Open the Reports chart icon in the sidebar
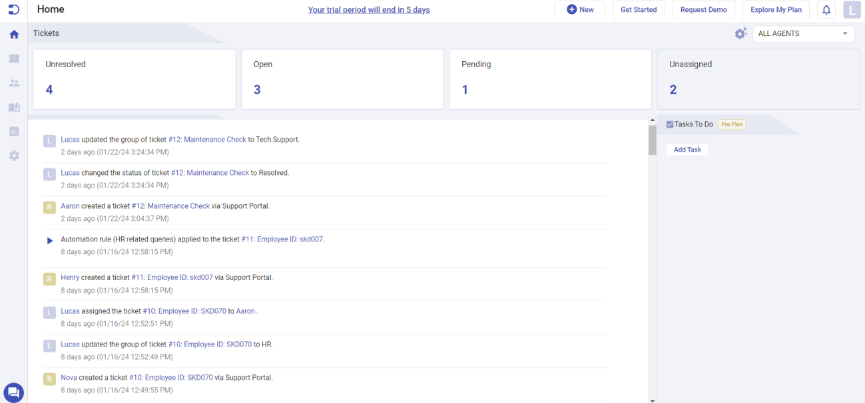Screen dimensions: 865x403 tap(14, 132)
